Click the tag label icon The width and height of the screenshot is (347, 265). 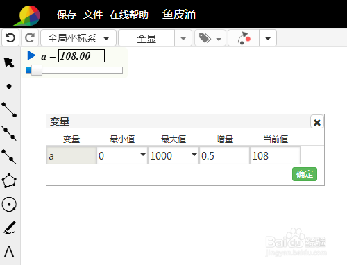(205, 38)
